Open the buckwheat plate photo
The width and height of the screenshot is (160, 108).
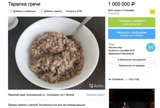click(57, 53)
